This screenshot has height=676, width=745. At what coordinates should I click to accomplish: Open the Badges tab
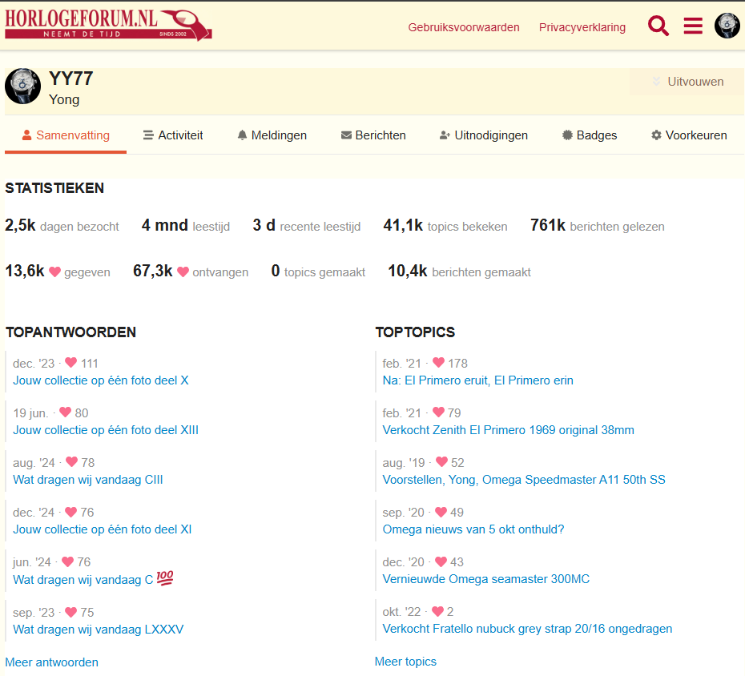[589, 135]
